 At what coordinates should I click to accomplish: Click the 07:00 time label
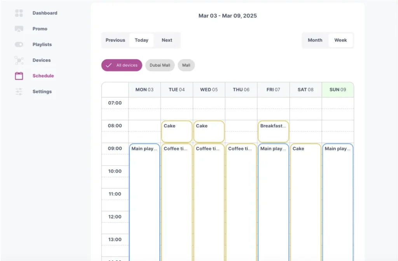(115, 103)
